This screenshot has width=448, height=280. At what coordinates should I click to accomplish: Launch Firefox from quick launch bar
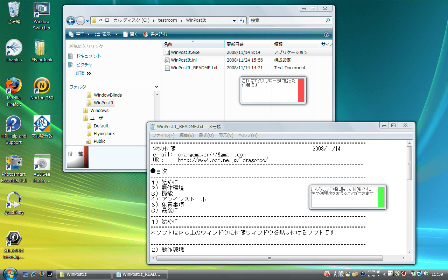[42, 274]
